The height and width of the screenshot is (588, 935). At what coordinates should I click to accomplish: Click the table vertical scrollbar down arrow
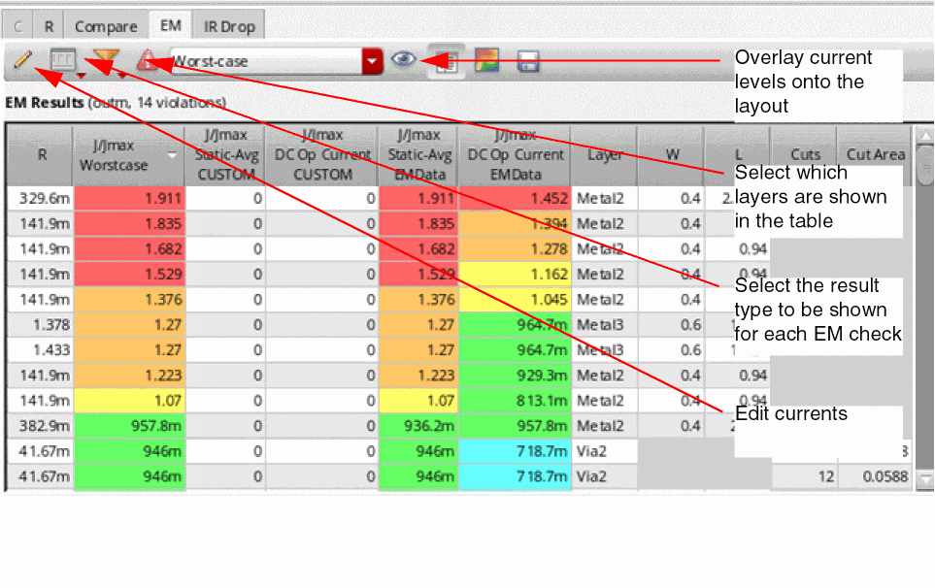point(925,479)
